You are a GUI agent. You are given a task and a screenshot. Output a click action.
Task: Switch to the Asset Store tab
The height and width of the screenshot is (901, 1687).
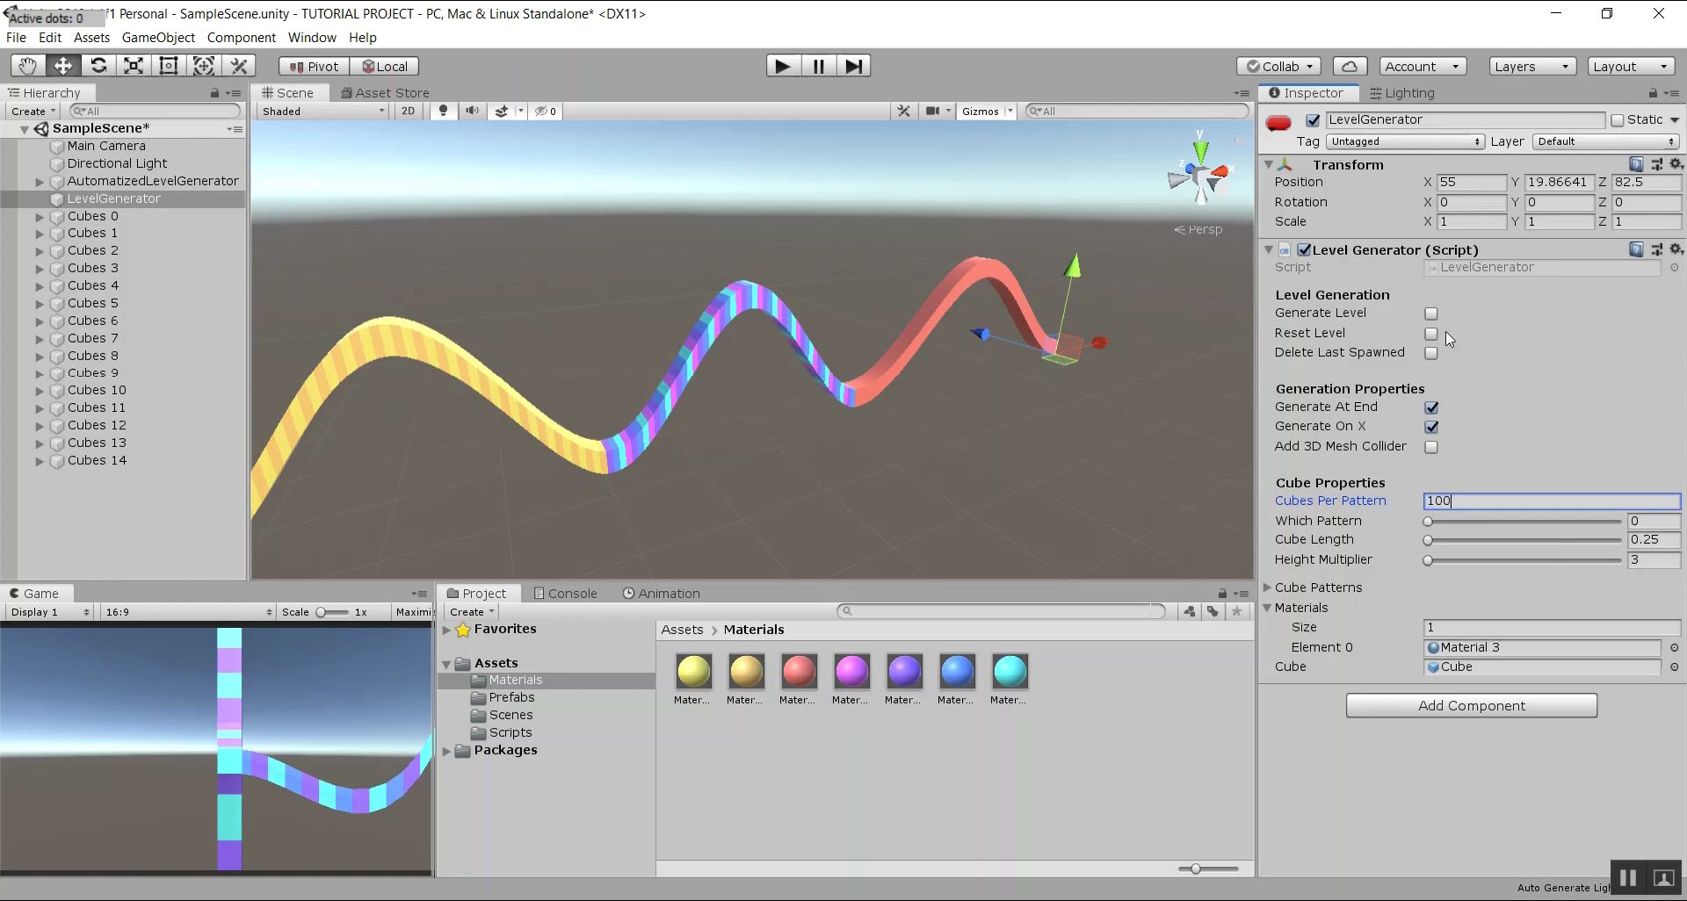(385, 93)
